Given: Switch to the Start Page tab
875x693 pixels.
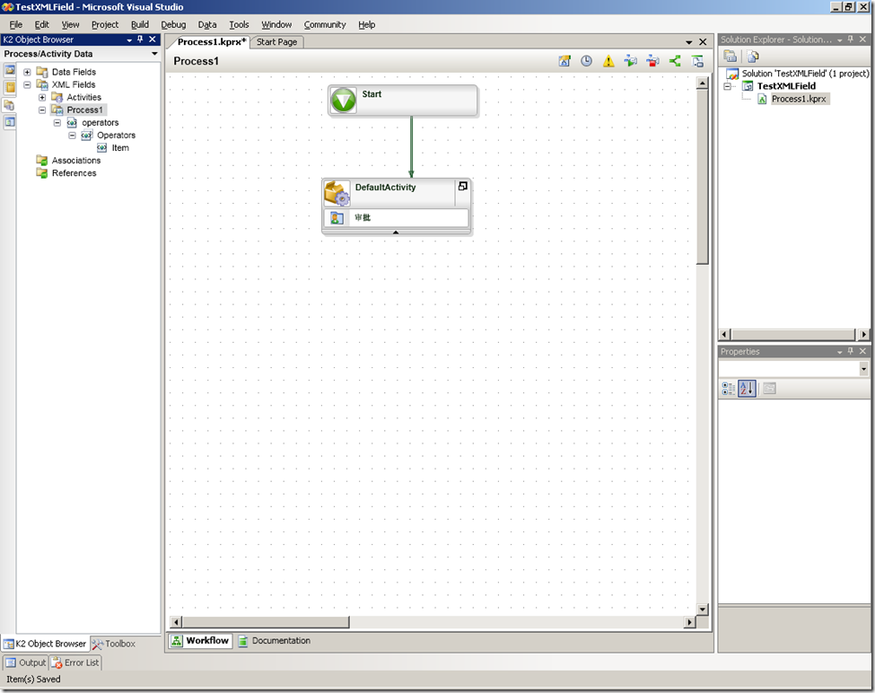Looking at the screenshot, I should (276, 42).
